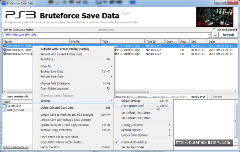Screen dimensions: 240x152
Task: Select Set Backup Folder...
Action: pos(134,147)
